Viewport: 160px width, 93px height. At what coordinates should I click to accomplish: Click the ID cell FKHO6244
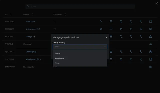click(x=10, y=29)
